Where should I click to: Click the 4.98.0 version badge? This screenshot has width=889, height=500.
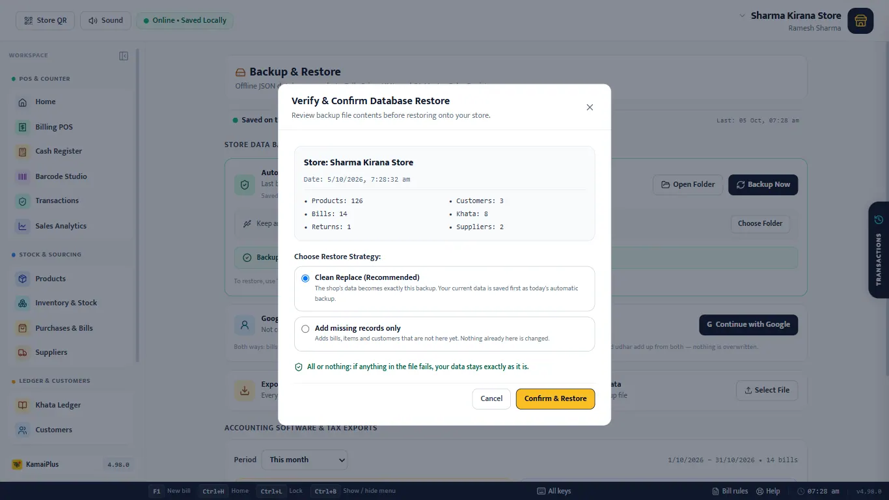118,465
